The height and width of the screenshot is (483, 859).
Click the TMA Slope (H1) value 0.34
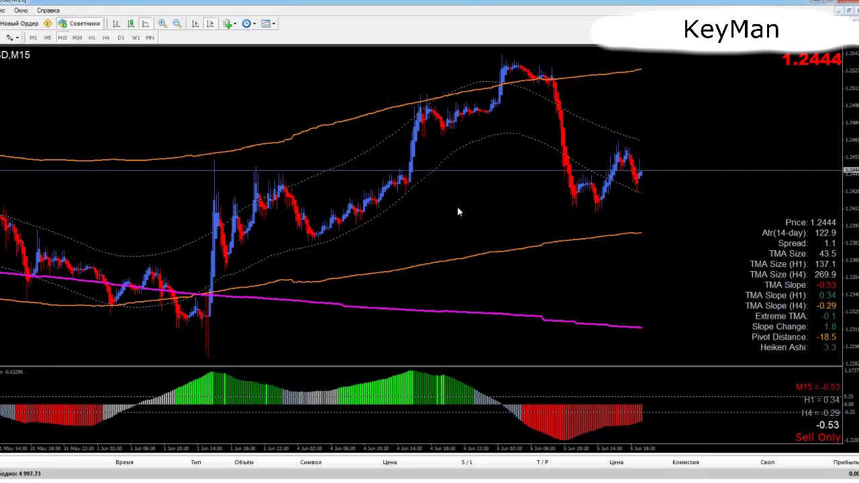(827, 295)
